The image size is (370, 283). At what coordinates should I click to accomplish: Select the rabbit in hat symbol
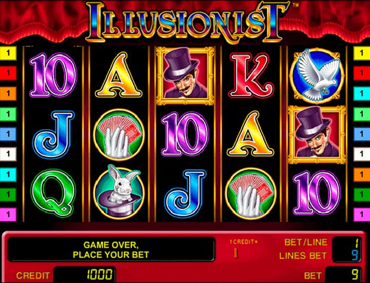[119, 192]
